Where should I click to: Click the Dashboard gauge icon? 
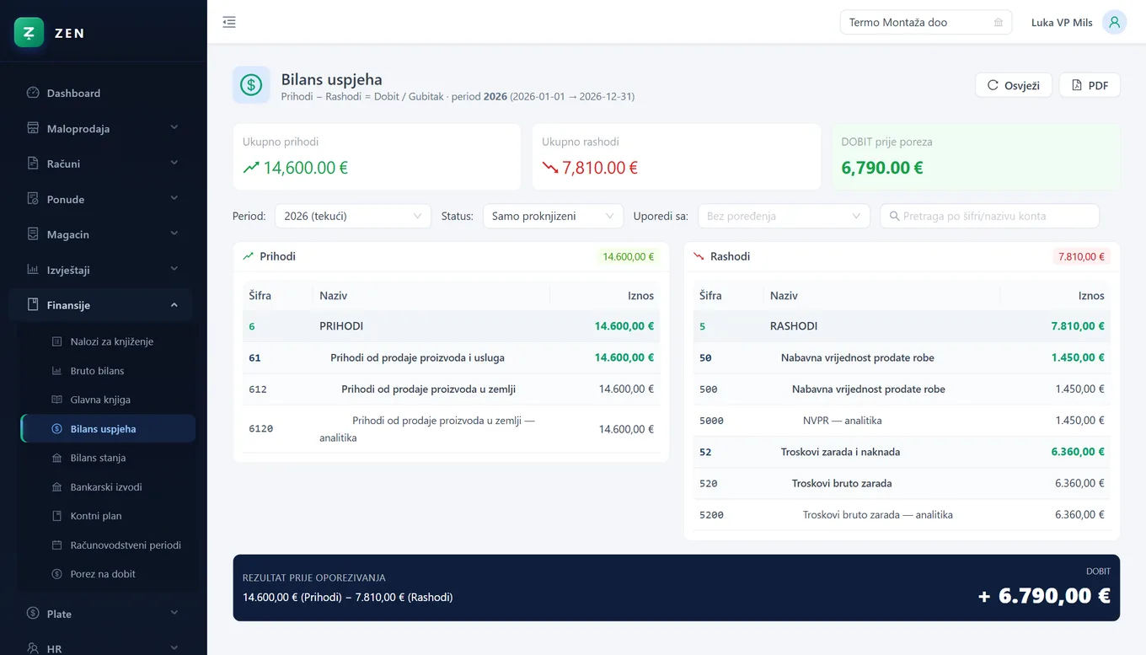click(x=33, y=93)
